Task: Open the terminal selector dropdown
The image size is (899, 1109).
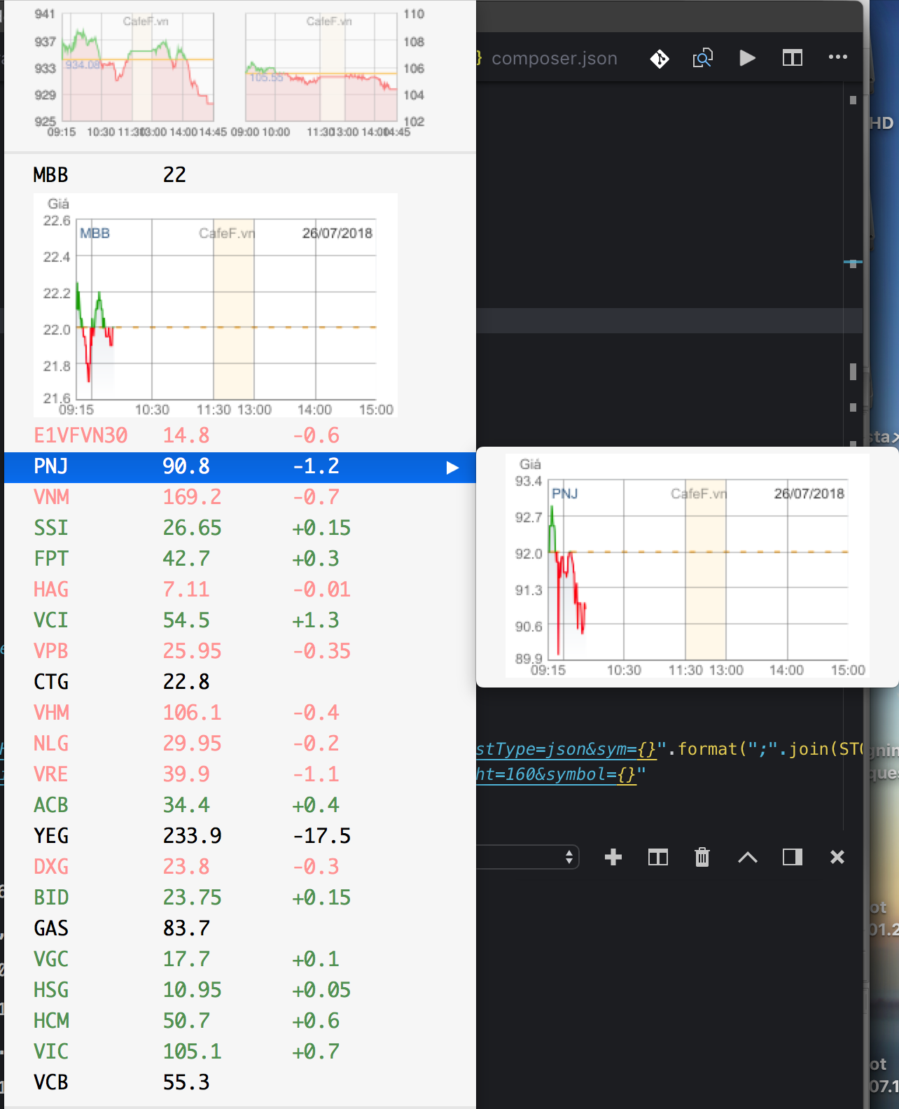Action: pos(529,857)
